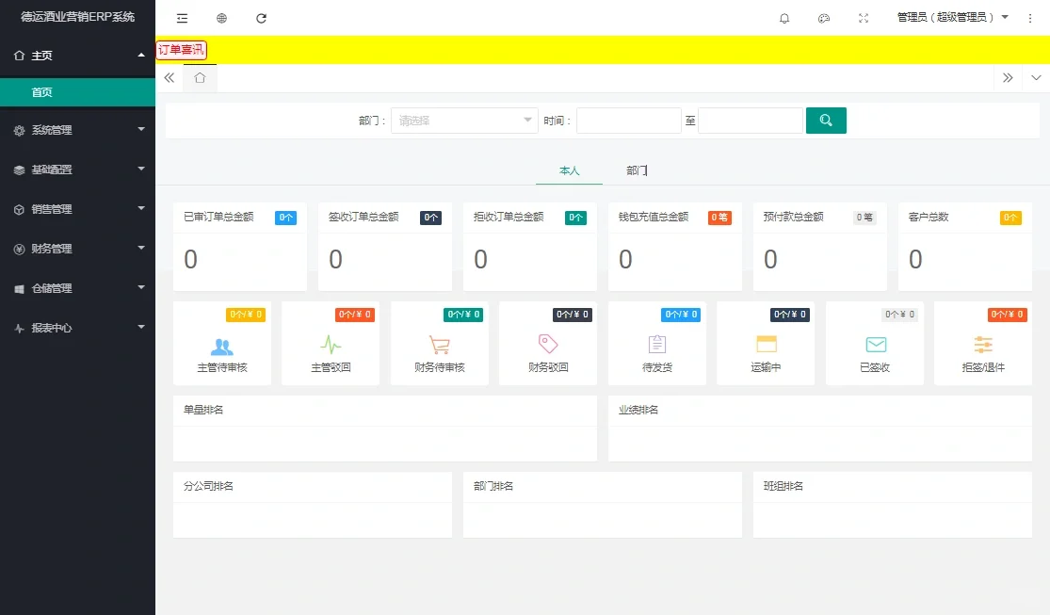Click the 分公司排名 panel header
This screenshot has width=1050, height=615.
pos(312,486)
